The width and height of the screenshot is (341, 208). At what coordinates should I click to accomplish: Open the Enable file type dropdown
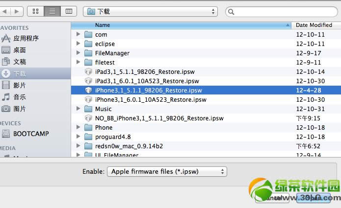(x=167, y=172)
